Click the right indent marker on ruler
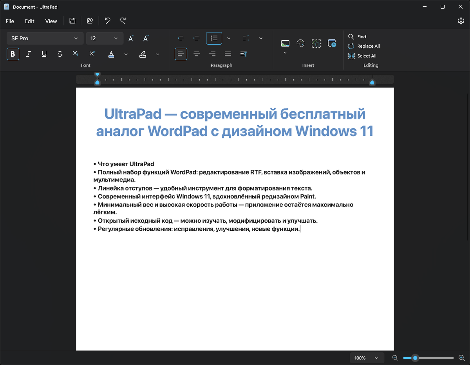The width and height of the screenshot is (470, 365). tap(372, 82)
